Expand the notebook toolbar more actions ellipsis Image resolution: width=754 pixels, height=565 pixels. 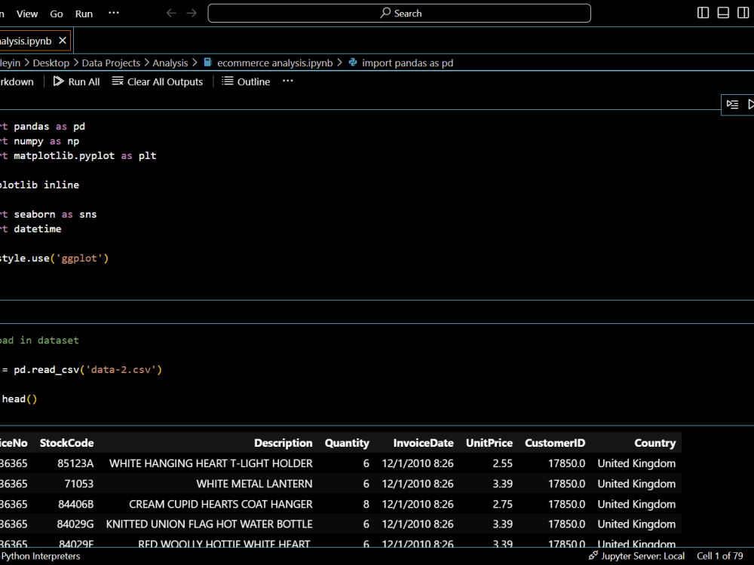(287, 81)
